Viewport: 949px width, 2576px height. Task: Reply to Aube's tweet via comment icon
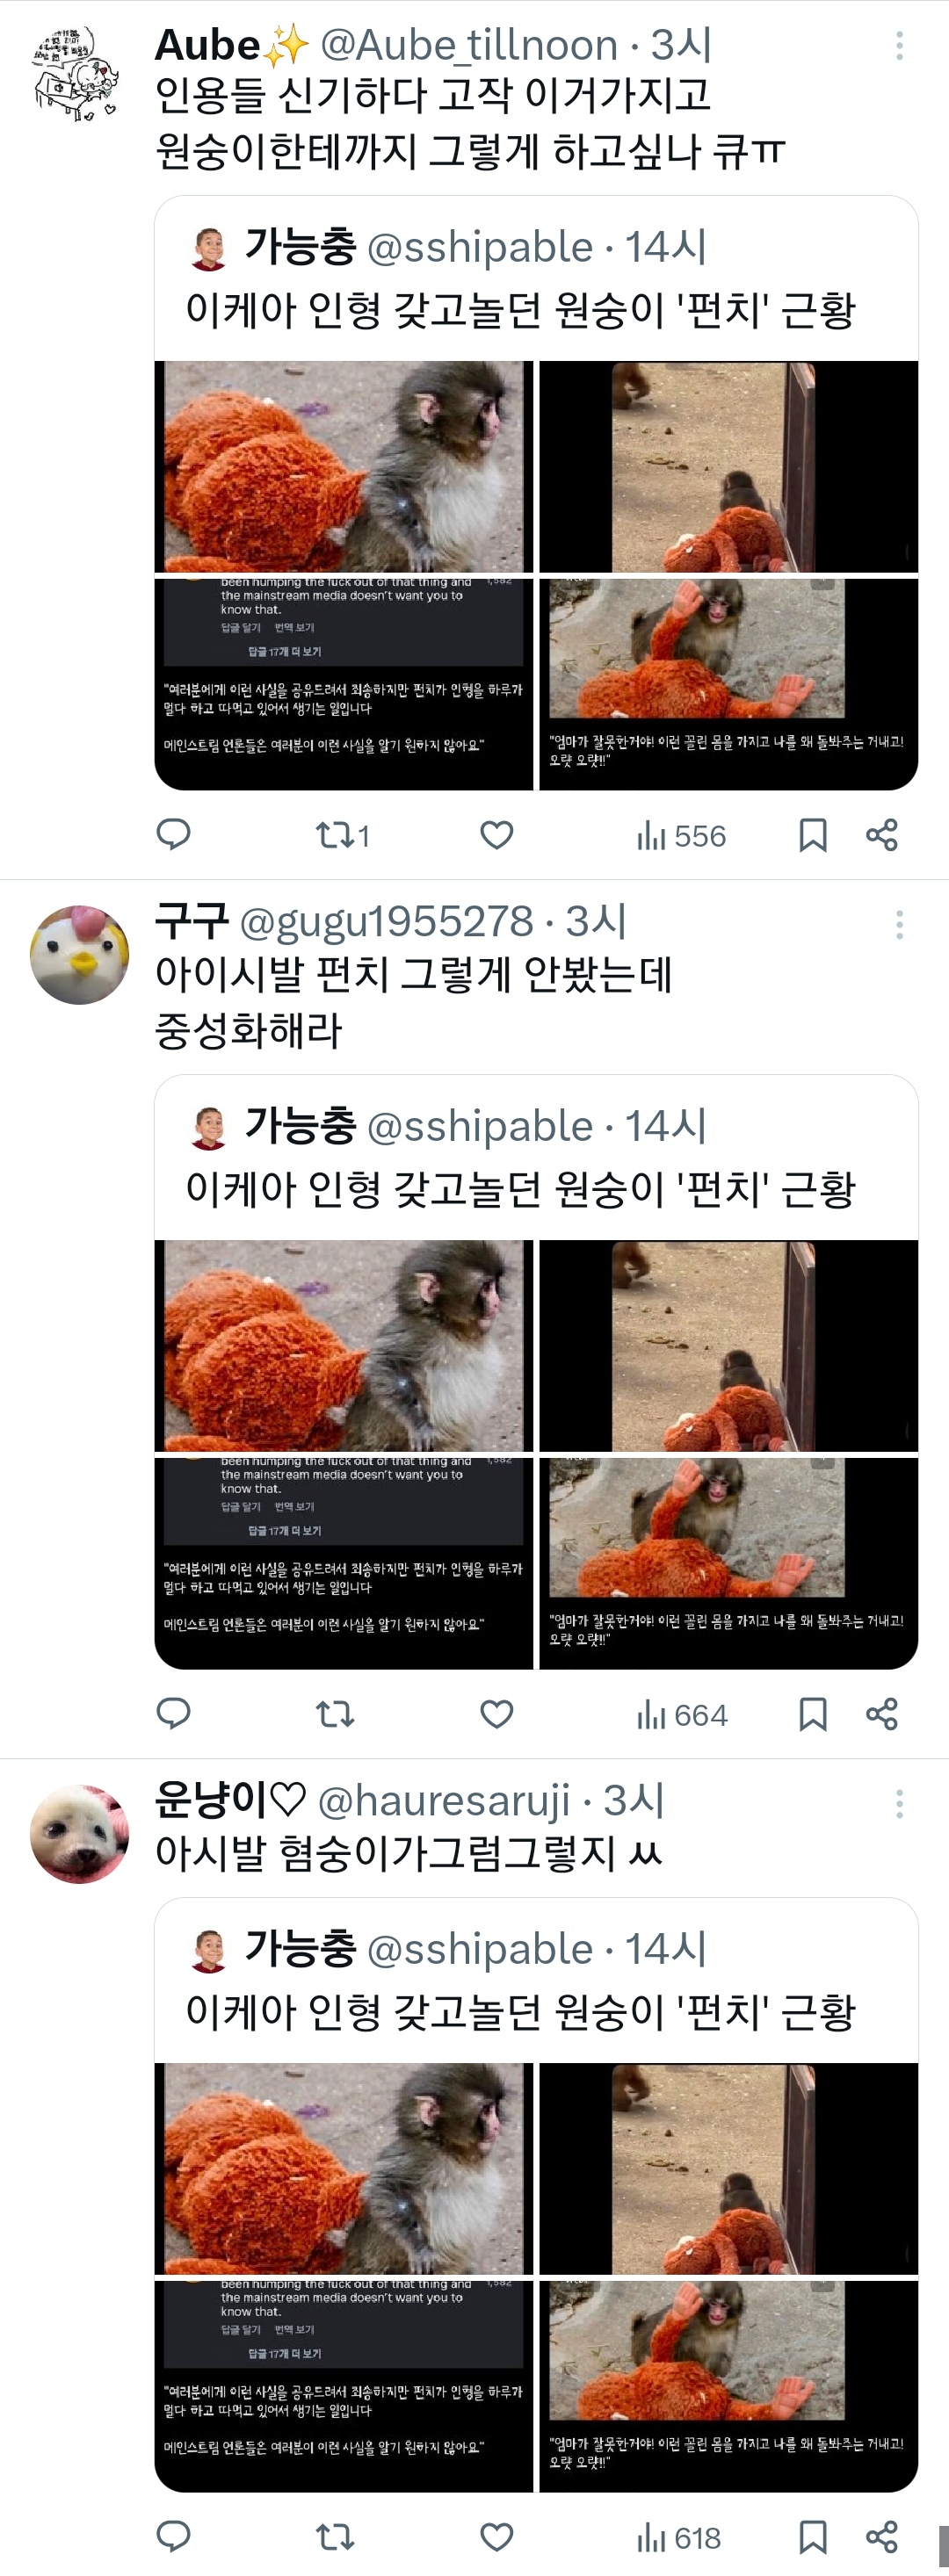pyautogui.click(x=174, y=835)
